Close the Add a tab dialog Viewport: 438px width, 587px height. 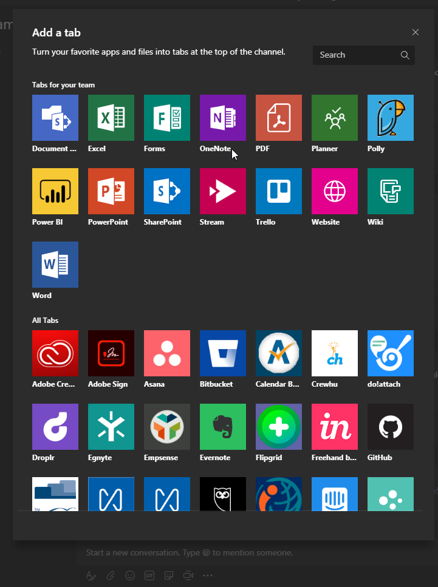[415, 32]
